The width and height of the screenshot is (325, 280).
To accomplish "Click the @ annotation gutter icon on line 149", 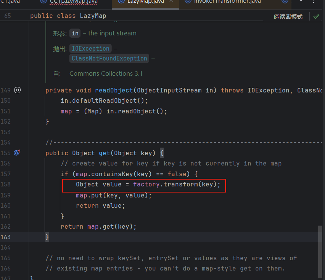I will coord(17,90).
